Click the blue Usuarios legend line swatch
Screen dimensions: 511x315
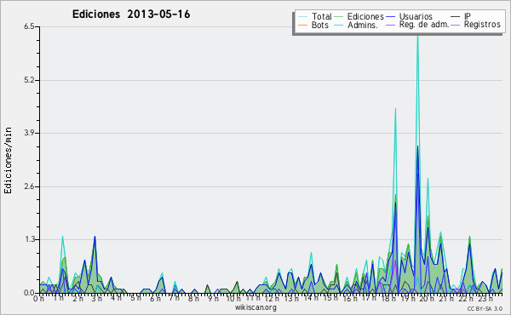tap(390, 17)
